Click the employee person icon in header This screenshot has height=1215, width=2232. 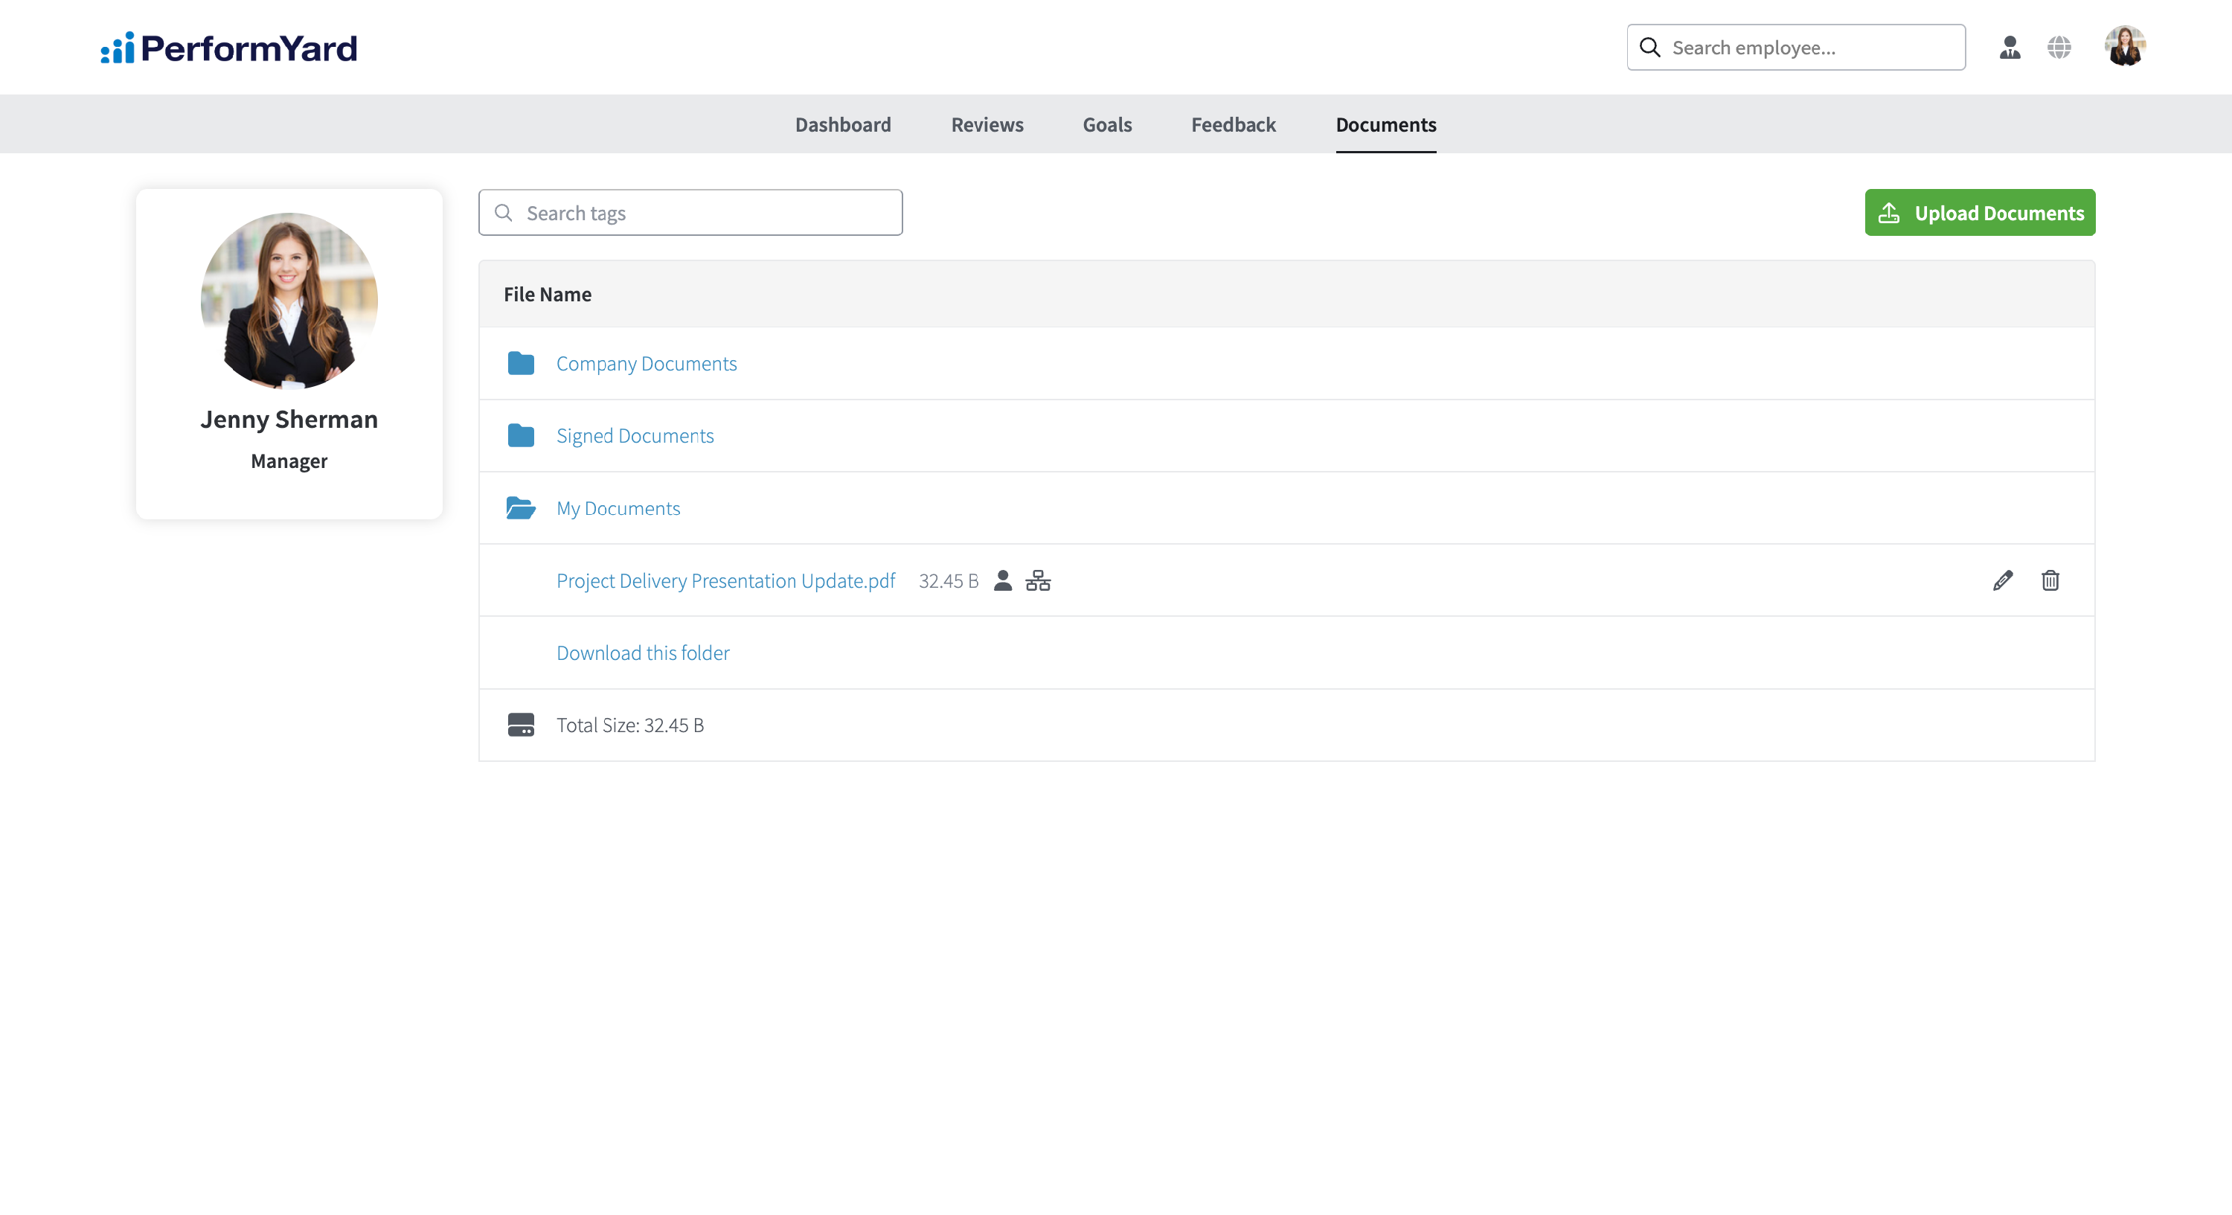click(x=2010, y=48)
